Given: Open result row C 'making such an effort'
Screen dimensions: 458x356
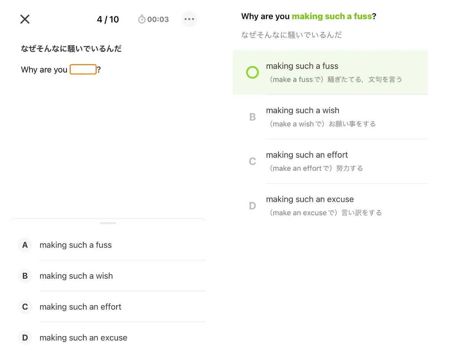Looking at the screenshot, I should click(x=330, y=161).
